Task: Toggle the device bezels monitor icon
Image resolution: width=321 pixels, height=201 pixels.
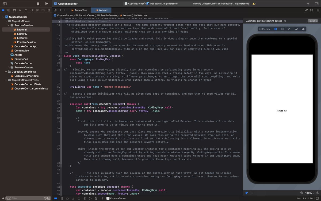Action: pos(296,29)
